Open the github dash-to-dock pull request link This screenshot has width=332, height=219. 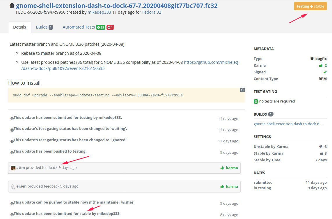129,65
